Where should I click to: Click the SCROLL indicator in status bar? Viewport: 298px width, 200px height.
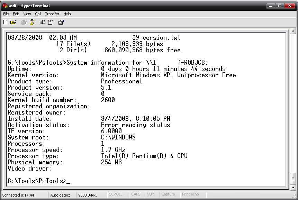coord(116,194)
